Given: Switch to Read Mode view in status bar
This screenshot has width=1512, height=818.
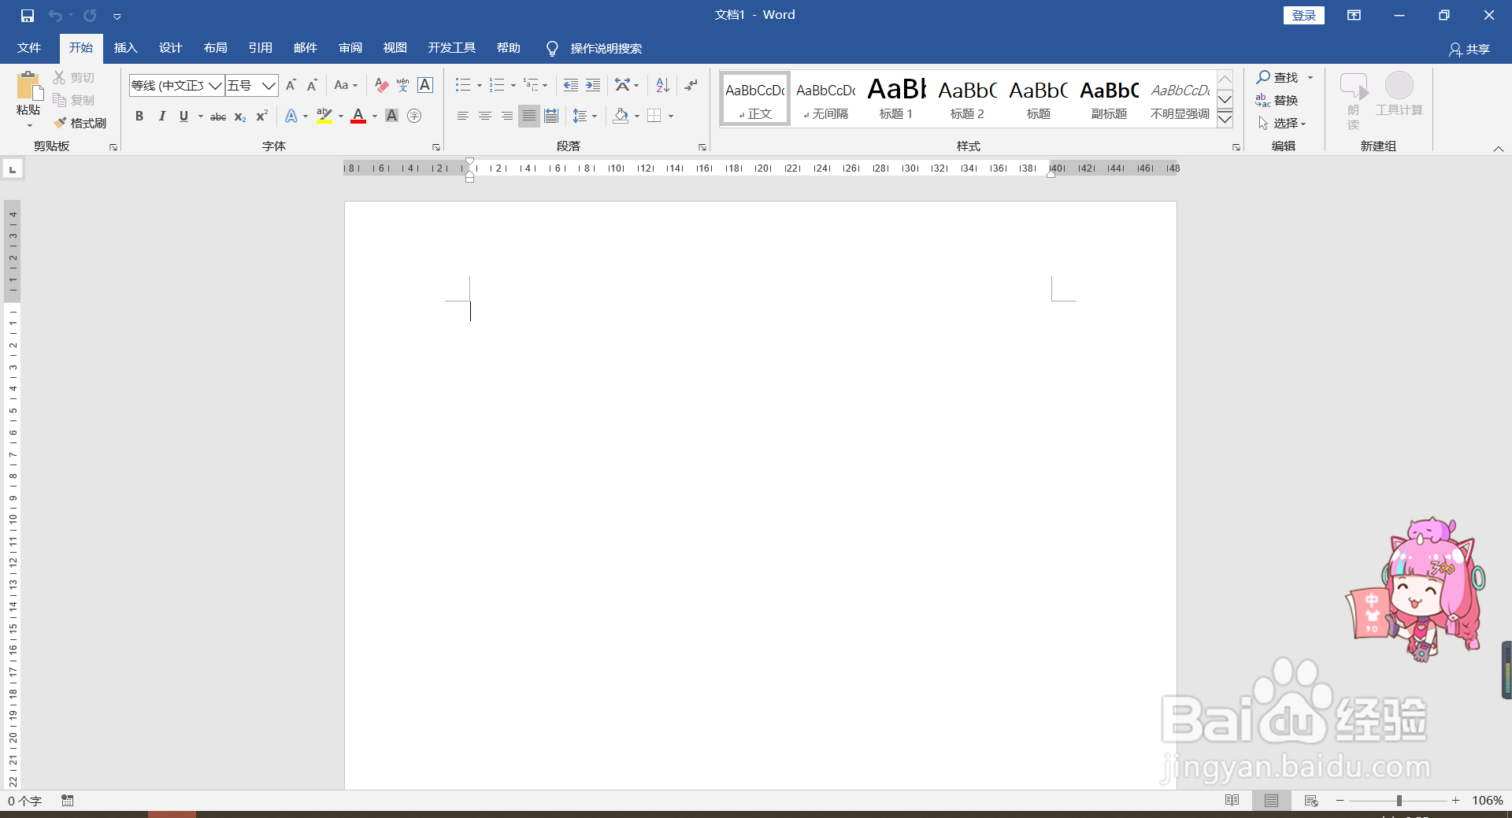Looking at the screenshot, I should point(1232,801).
